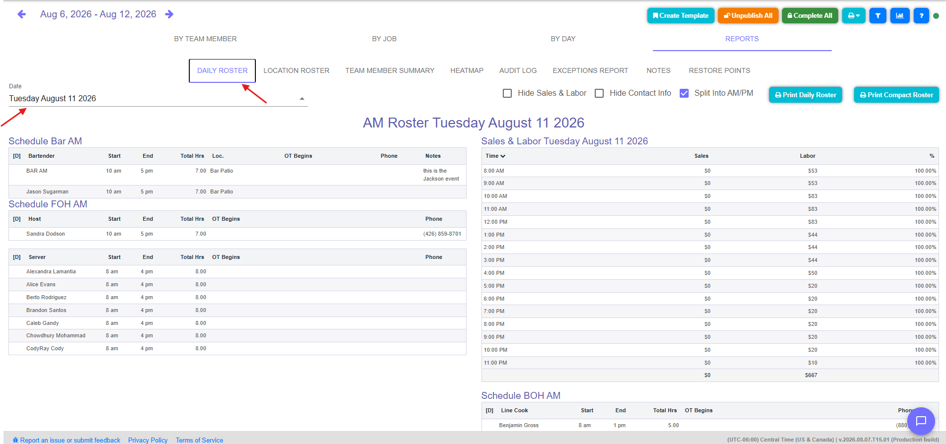
Task: Open the help question mark button
Action: [x=921, y=15]
